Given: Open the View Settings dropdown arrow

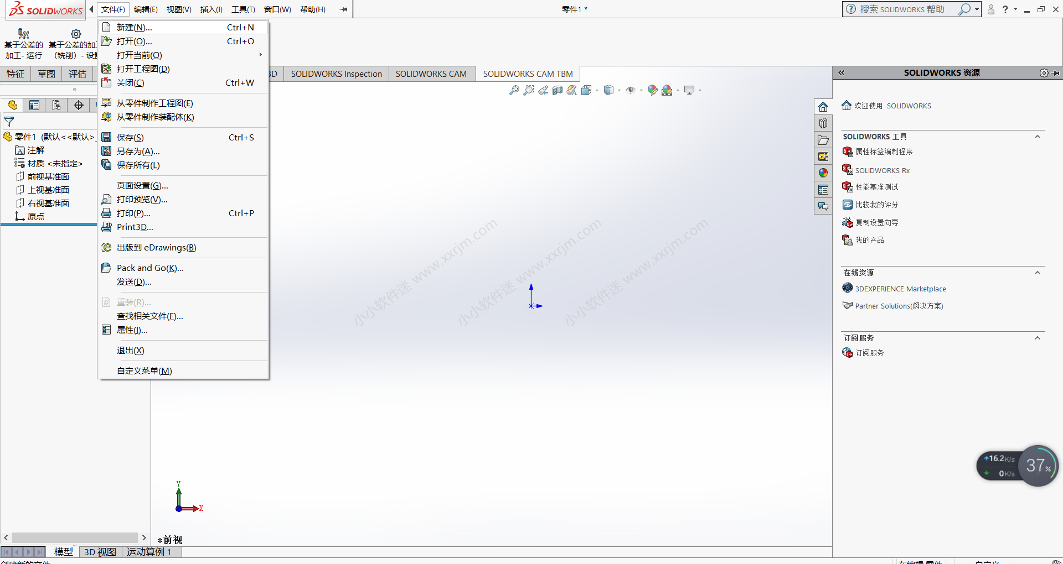Looking at the screenshot, I should click(700, 90).
